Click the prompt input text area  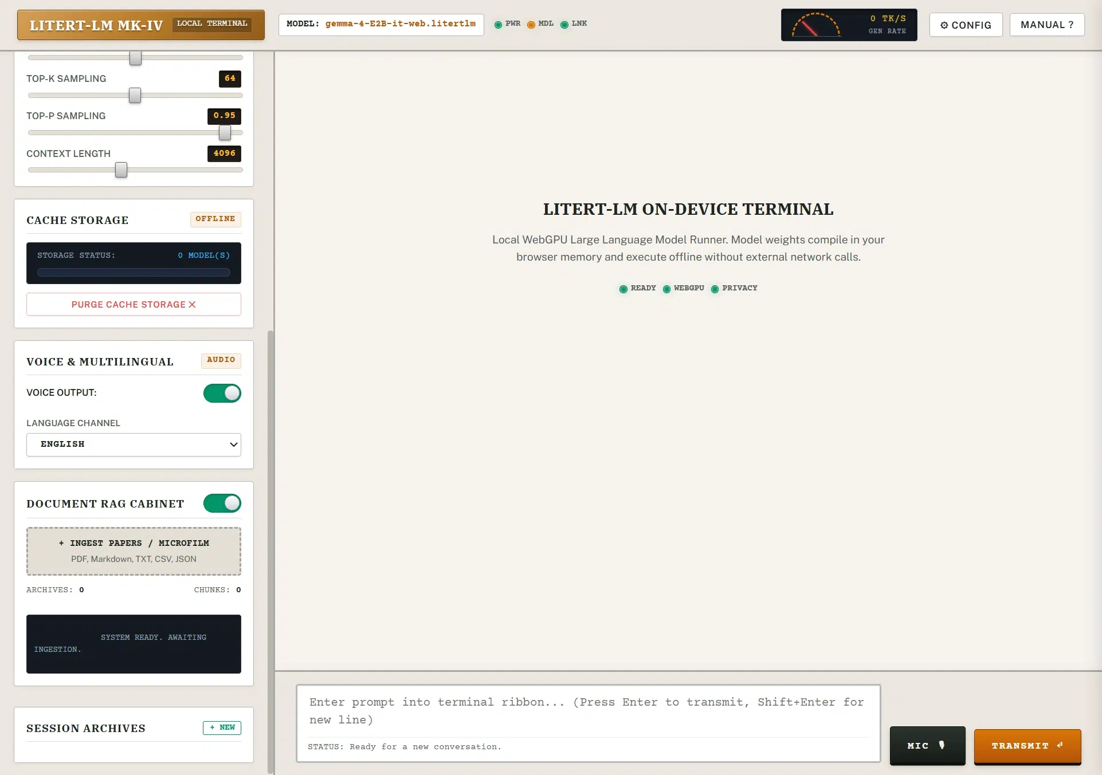point(588,711)
